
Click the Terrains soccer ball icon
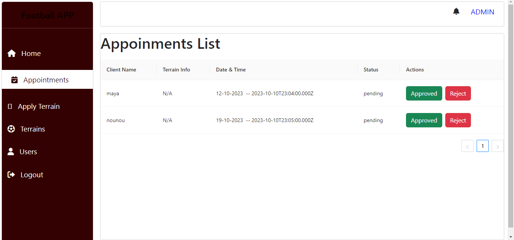pos(11,129)
